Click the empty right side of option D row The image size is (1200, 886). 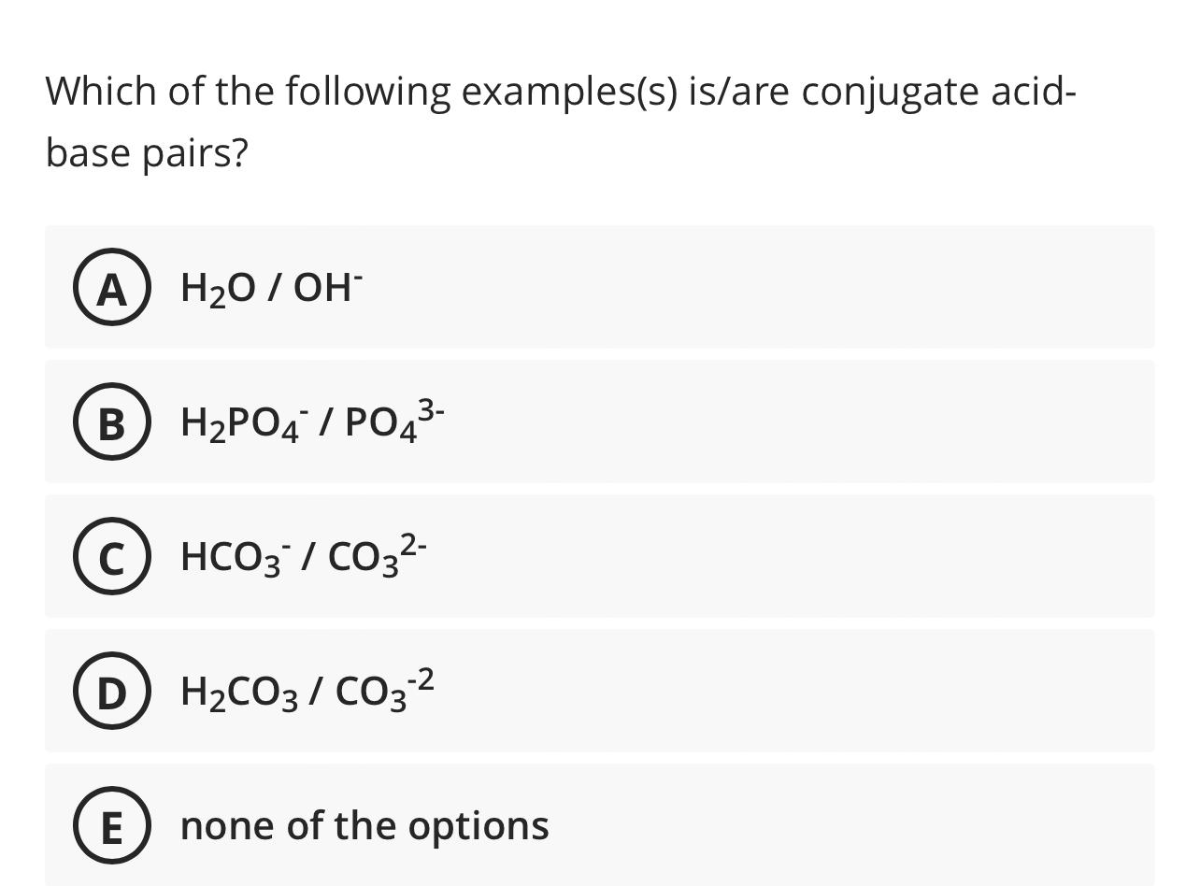coord(841,692)
